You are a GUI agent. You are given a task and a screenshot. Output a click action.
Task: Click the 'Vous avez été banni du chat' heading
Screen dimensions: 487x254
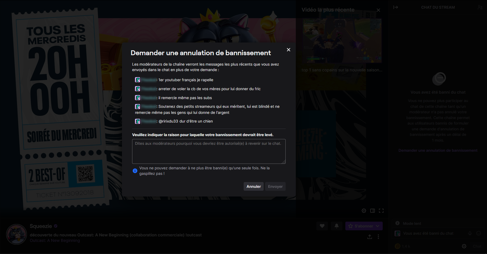pyautogui.click(x=438, y=92)
